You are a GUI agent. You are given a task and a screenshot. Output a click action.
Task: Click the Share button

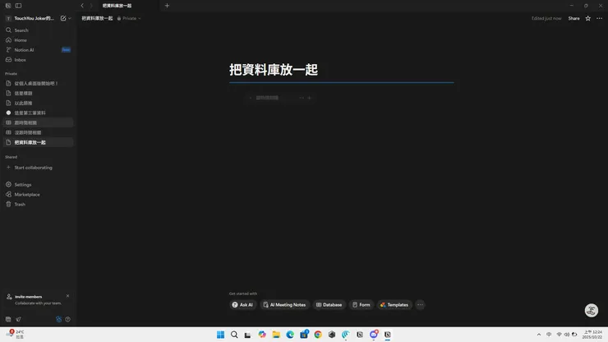coord(573,18)
